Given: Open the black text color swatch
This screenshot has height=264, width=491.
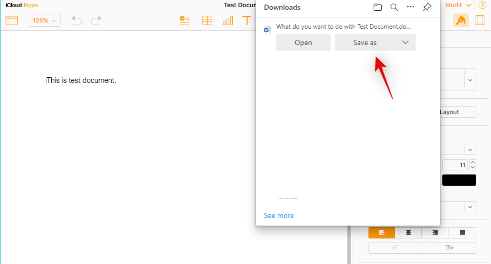Looking at the screenshot, I should 459,180.
